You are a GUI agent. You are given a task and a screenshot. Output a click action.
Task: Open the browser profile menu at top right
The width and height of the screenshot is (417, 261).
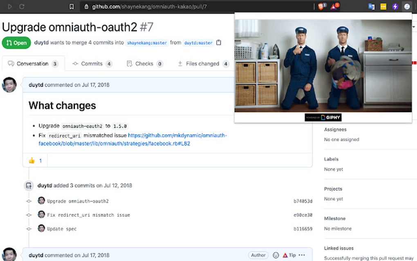(407, 7)
